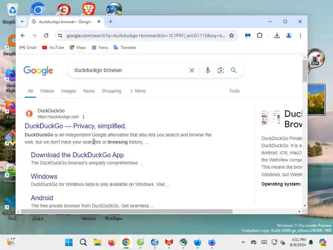Screen dimensions: 333x250
Task: Click scroll right arrow at bottom
Action: click(x=300, y=212)
